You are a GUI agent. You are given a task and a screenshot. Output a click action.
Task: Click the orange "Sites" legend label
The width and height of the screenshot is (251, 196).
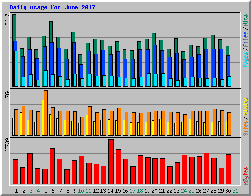[245, 128]
